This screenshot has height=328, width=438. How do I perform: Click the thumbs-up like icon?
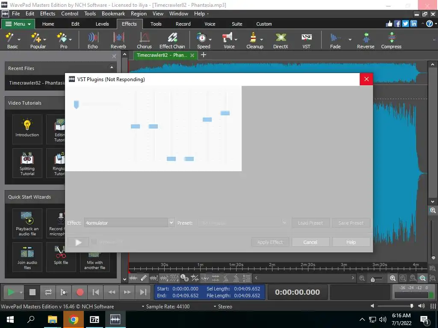pyautogui.click(x=389, y=24)
